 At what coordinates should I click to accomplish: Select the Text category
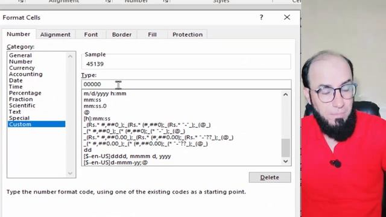(x=14, y=112)
